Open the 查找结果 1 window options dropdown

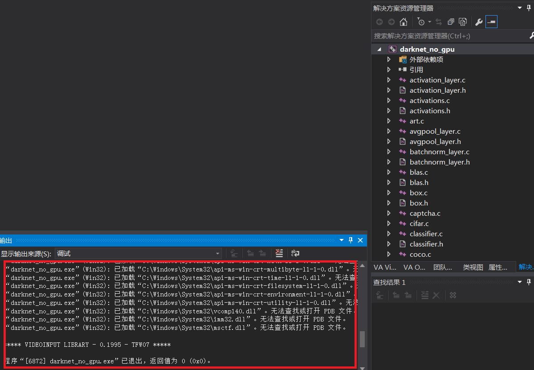[x=520, y=282]
